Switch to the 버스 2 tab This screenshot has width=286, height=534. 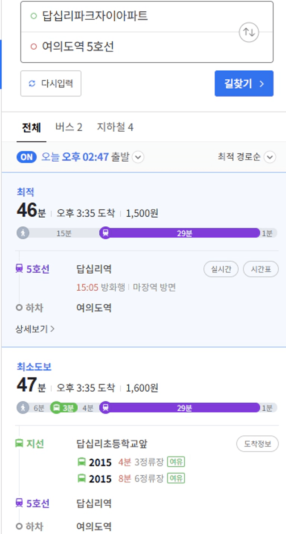[69, 127]
